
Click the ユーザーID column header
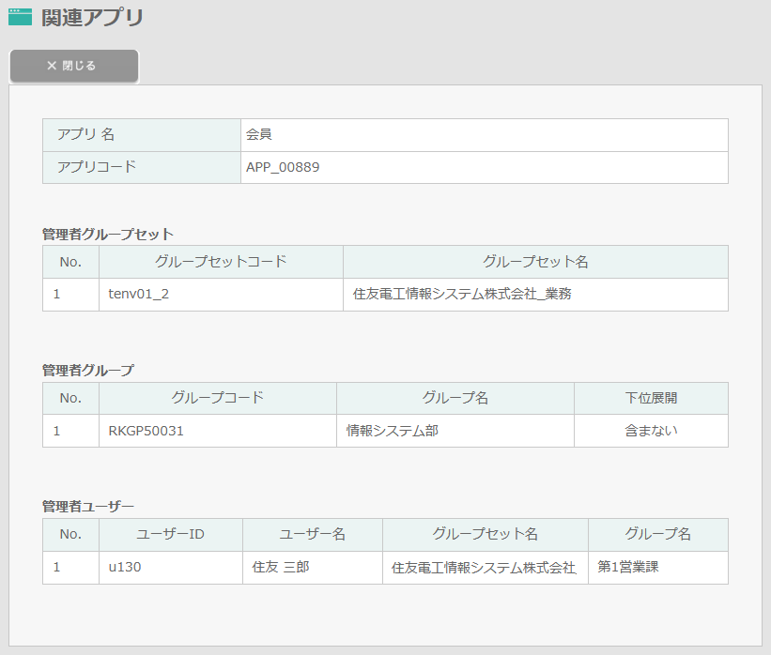(x=171, y=535)
